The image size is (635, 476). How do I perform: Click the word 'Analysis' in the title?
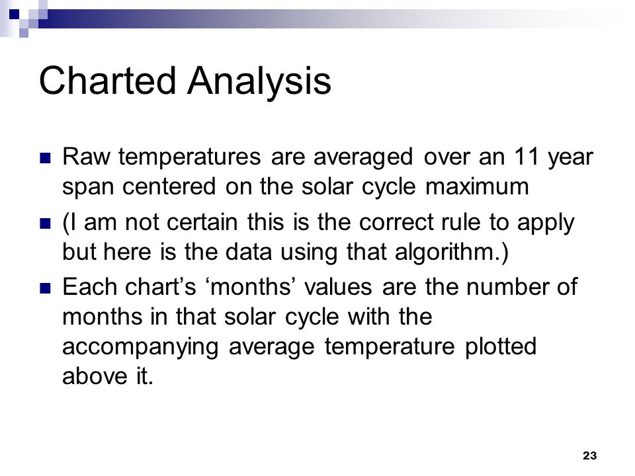pos(259,82)
